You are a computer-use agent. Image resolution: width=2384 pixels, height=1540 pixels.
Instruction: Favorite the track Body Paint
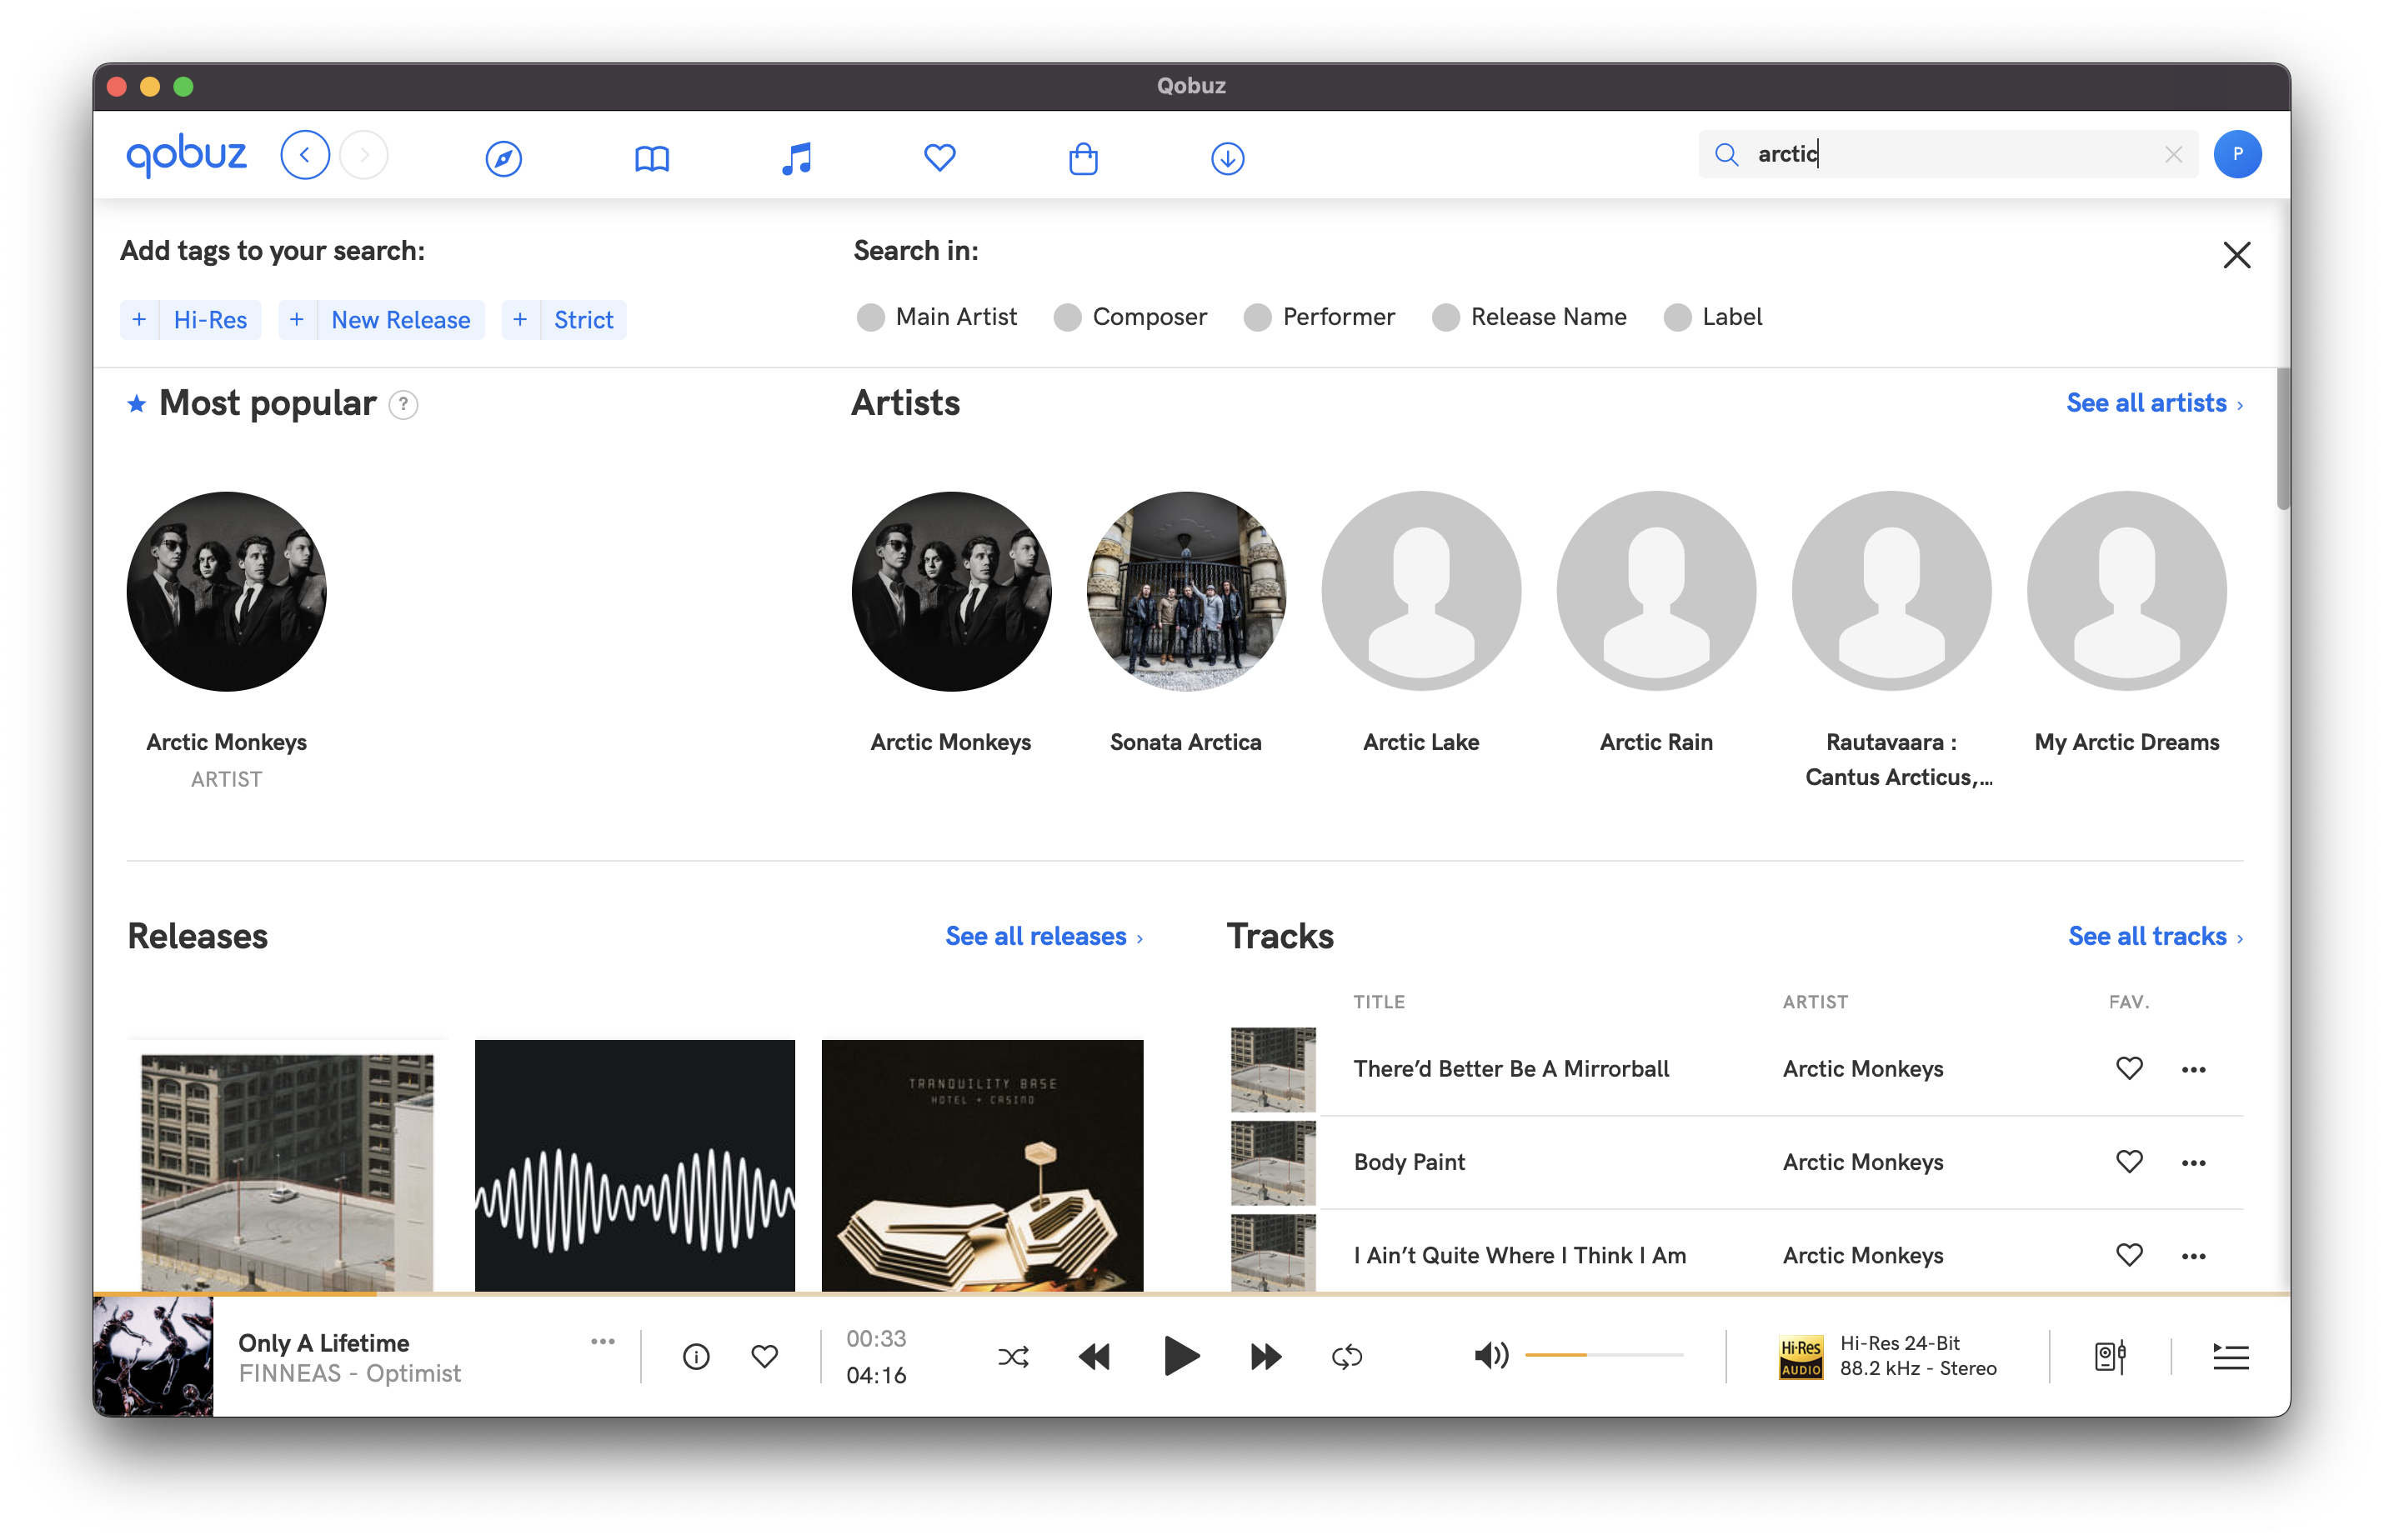[2128, 1161]
